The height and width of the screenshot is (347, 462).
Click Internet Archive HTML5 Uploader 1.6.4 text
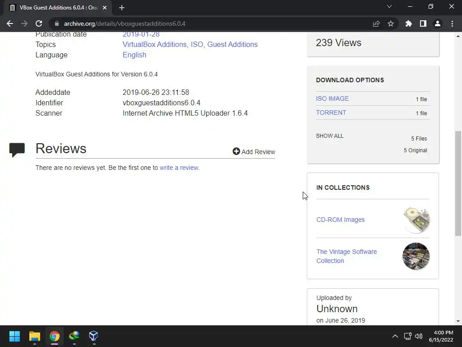click(185, 113)
